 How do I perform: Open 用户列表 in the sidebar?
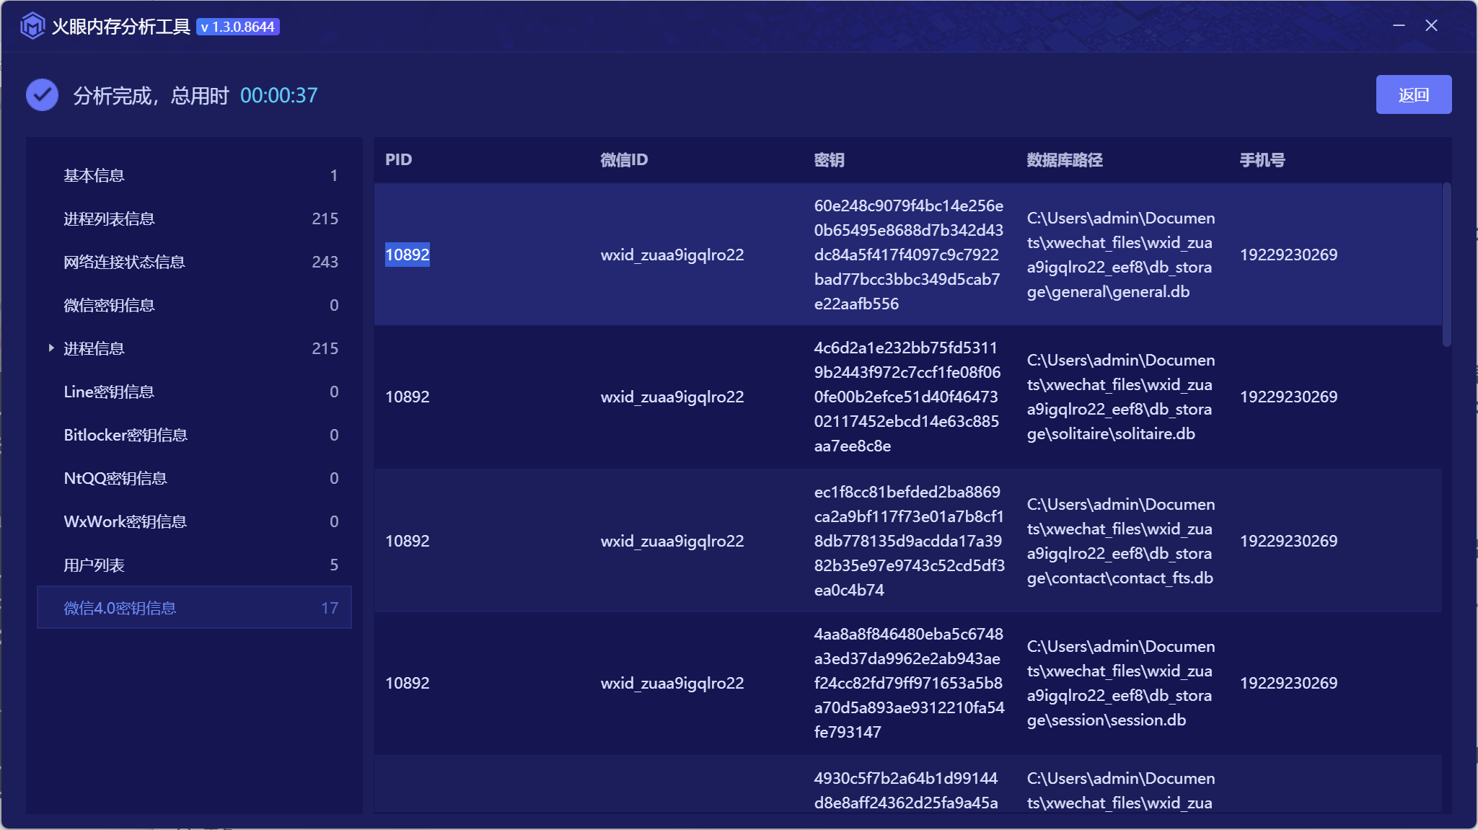click(x=94, y=565)
